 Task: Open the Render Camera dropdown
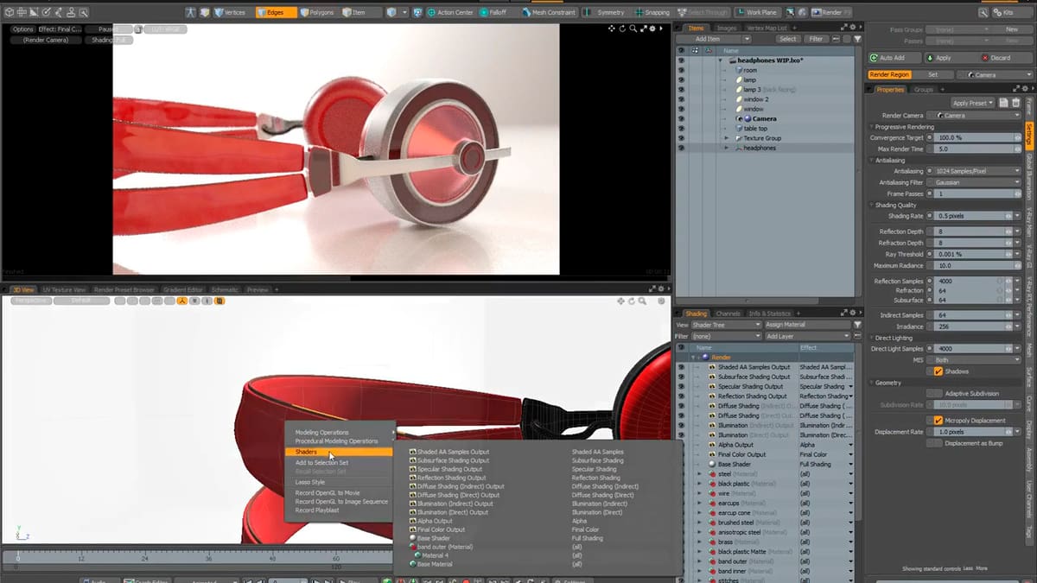(x=979, y=115)
